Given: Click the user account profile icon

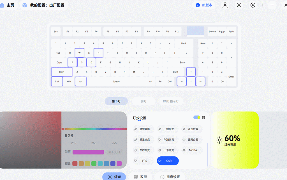Looking at the screenshot, I should pyautogui.click(x=225, y=5).
